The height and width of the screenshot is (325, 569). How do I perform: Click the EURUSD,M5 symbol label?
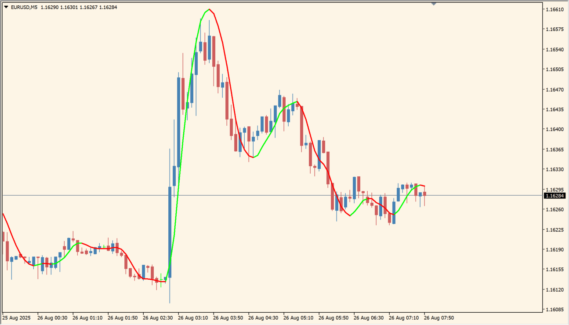click(24, 7)
